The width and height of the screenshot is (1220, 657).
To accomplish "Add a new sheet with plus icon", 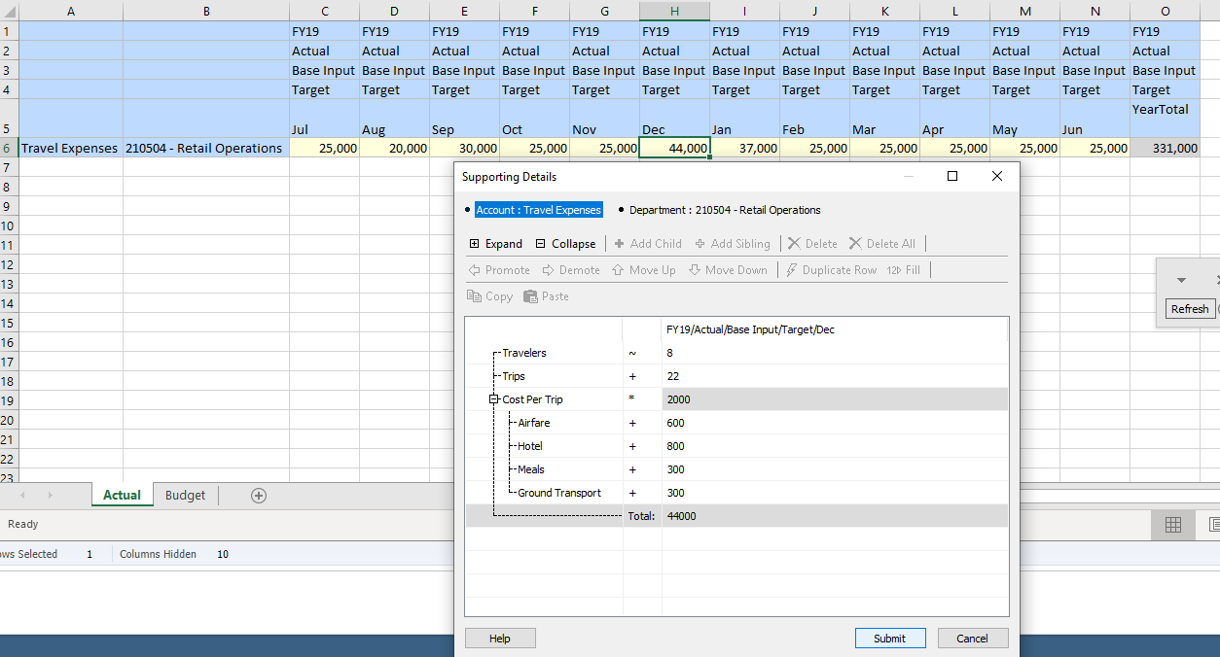I will (x=259, y=495).
